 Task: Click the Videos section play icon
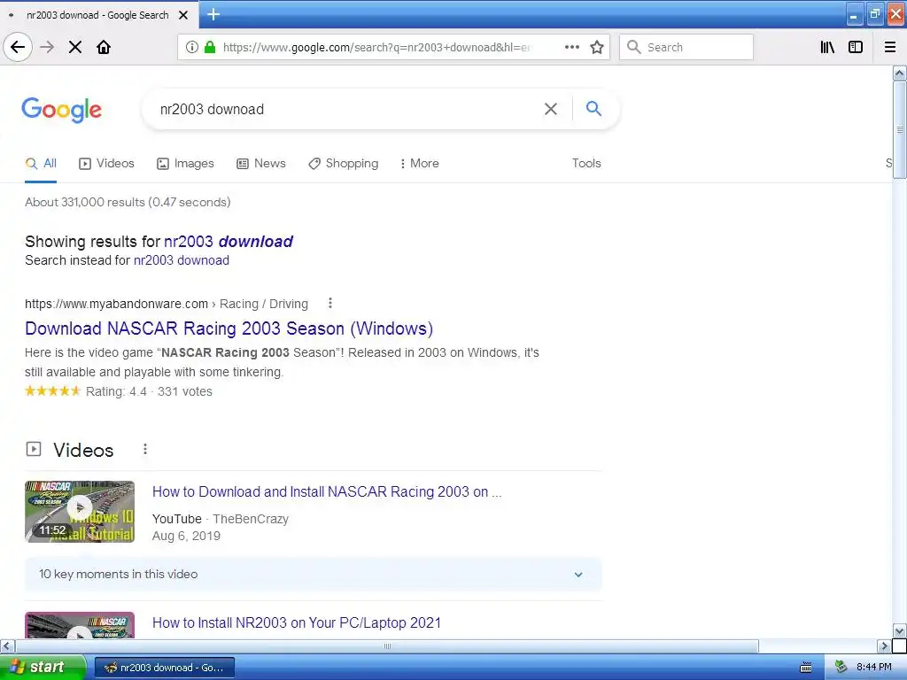click(x=34, y=449)
